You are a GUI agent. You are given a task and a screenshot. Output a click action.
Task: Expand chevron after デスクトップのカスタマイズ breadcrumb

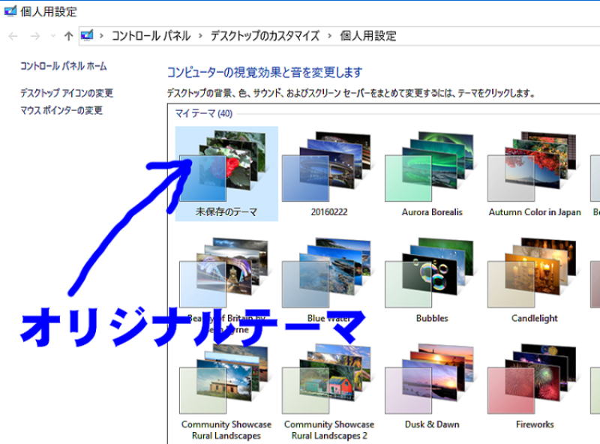330,36
